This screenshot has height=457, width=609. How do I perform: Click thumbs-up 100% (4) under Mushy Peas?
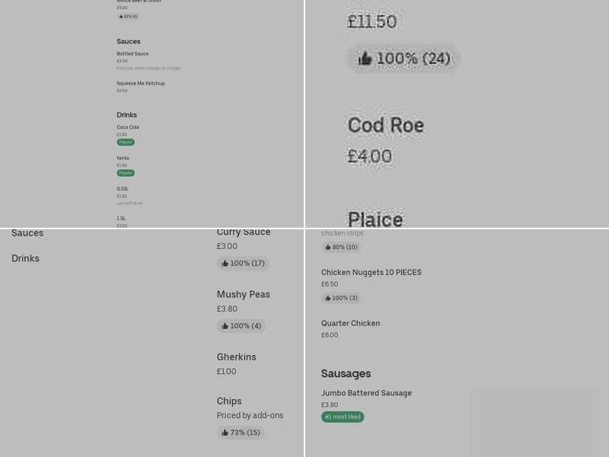[x=241, y=326]
